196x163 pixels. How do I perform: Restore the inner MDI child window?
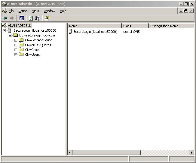click(x=185, y=11)
